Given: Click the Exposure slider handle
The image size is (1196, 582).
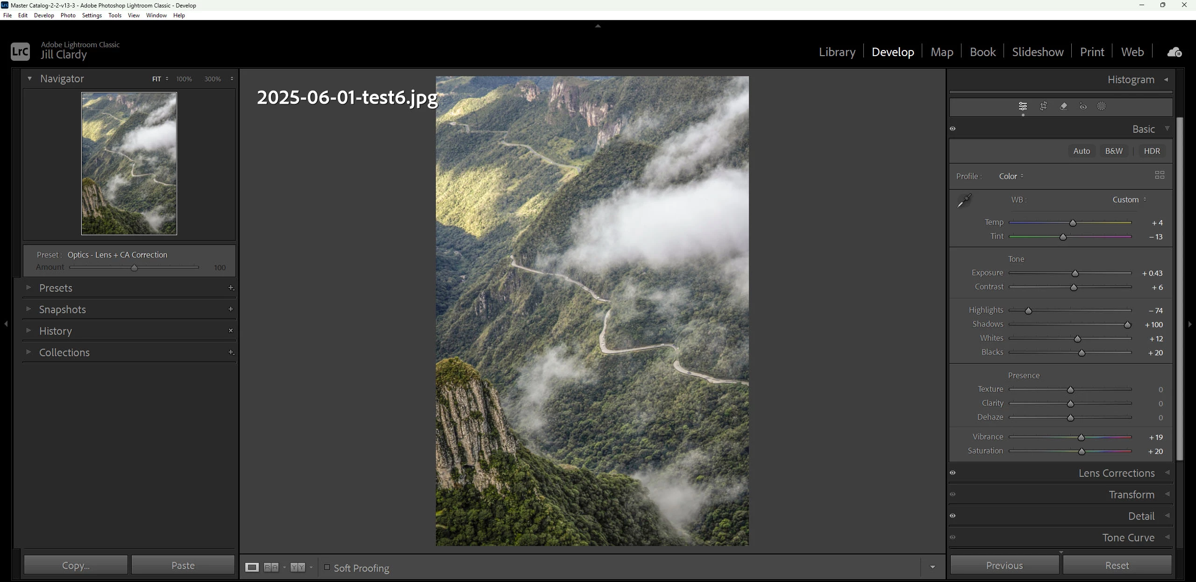Looking at the screenshot, I should (x=1075, y=273).
